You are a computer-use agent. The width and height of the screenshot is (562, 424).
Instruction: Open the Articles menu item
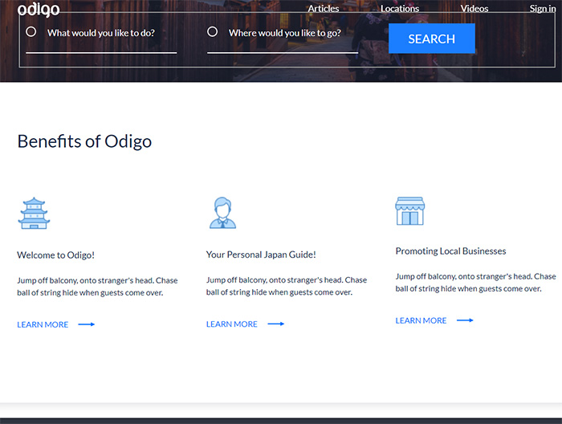324,9
